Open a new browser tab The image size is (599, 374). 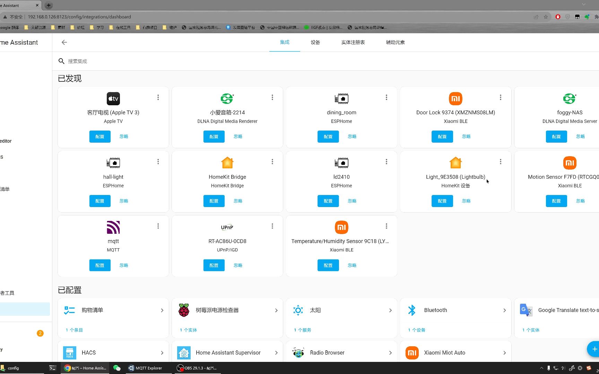click(x=49, y=5)
